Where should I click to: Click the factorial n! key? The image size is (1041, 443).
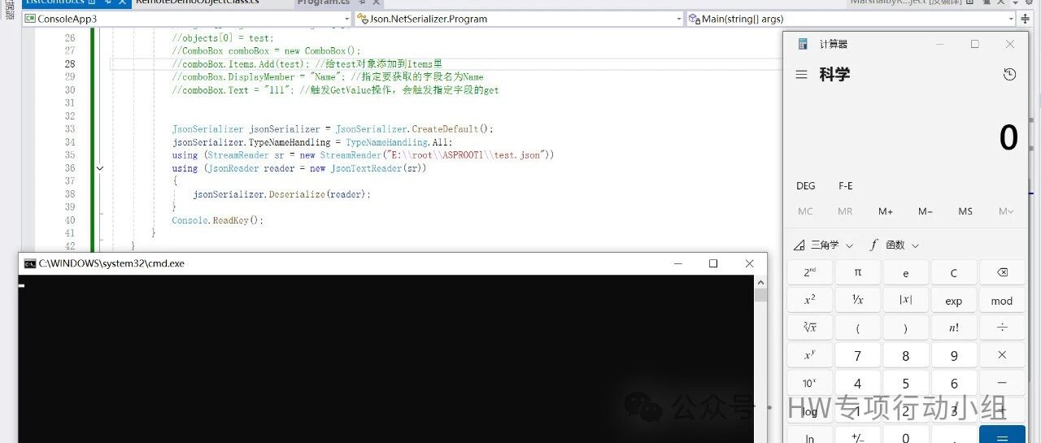tap(953, 328)
